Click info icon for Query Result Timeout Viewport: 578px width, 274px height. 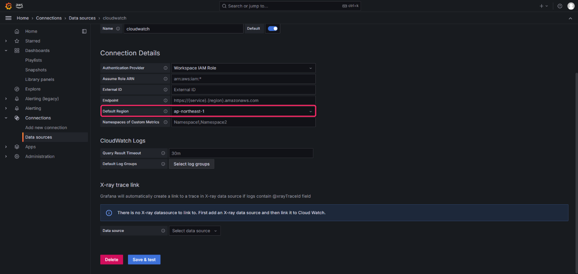pos(163,153)
